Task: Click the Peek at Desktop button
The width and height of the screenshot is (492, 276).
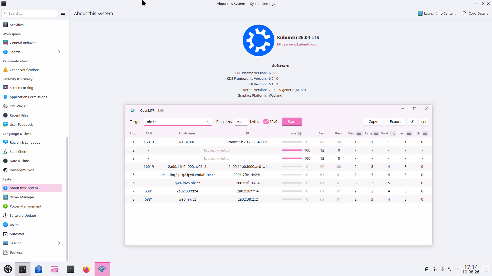Action: coord(486,269)
